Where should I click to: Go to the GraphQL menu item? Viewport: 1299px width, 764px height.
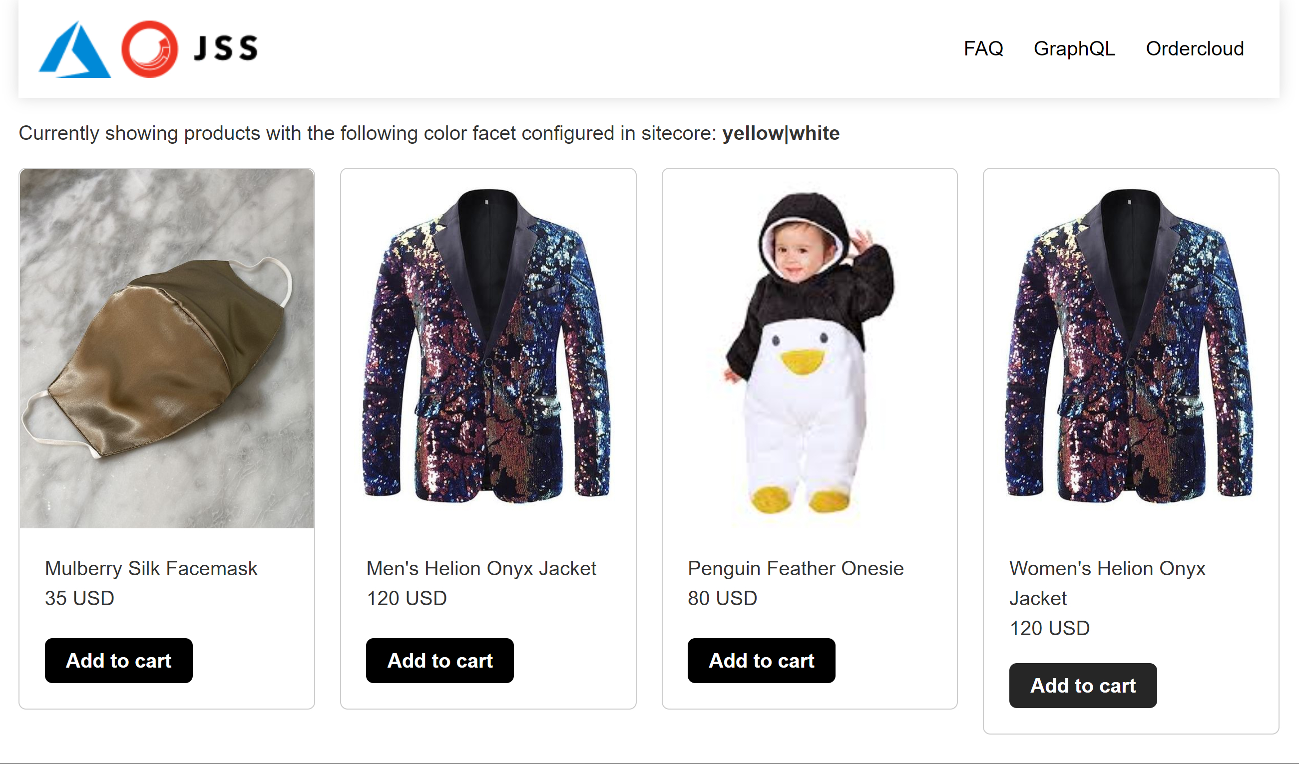[1074, 48]
